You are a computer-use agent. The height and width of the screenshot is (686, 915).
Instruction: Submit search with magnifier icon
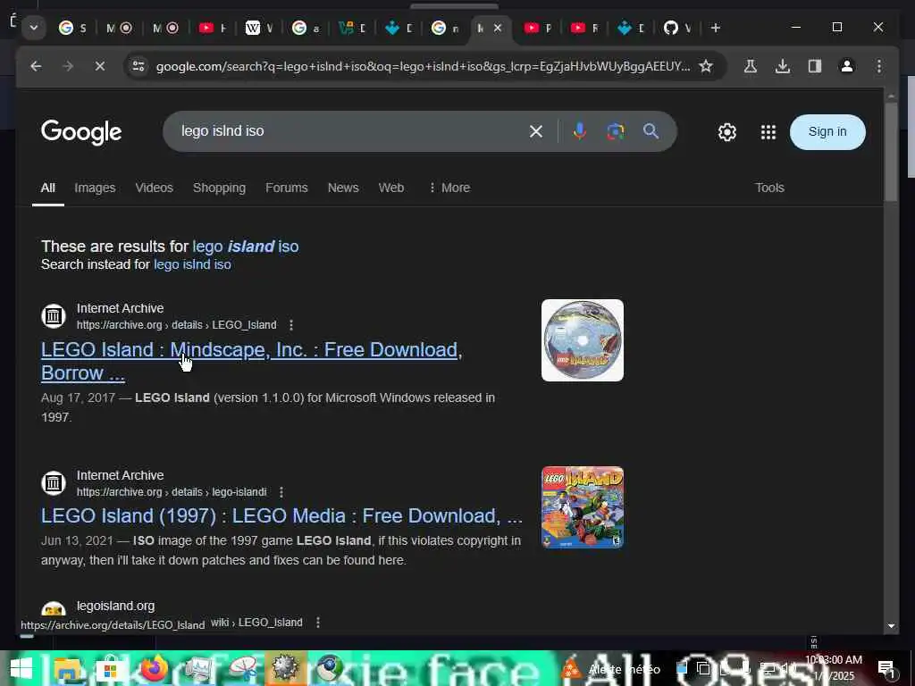pyautogui.click(x=651, y=131)
